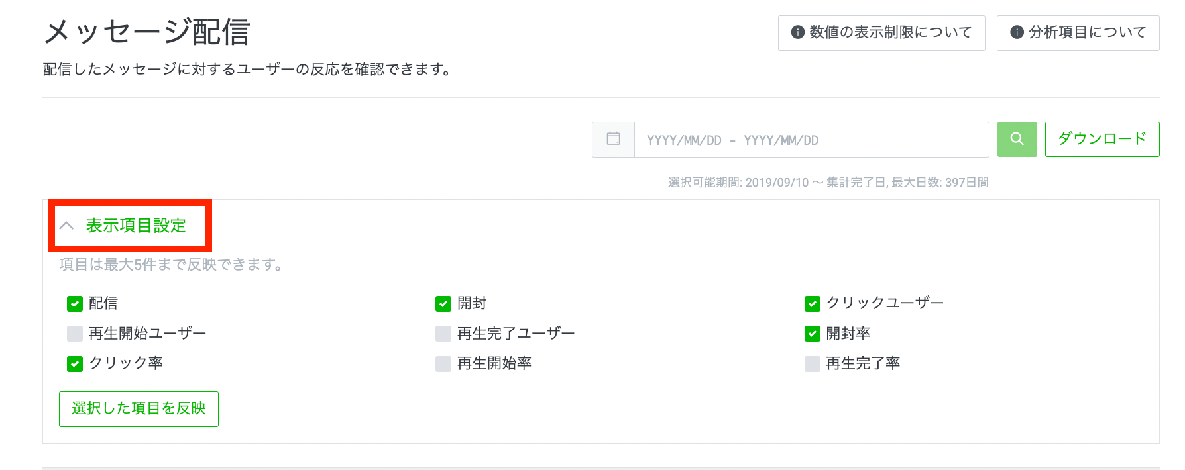Viewport: 1185px width, 470px height.
Task: Click info icon on 数値の表示制限について
Action: tap(798, 32)
